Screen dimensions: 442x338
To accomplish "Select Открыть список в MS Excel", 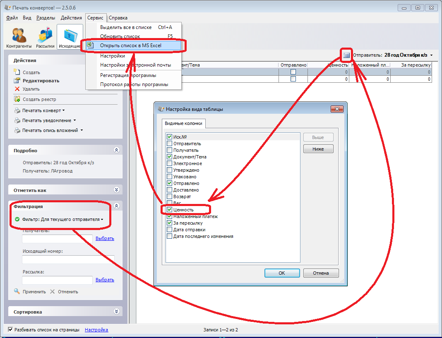I will [x=131, y=46].
